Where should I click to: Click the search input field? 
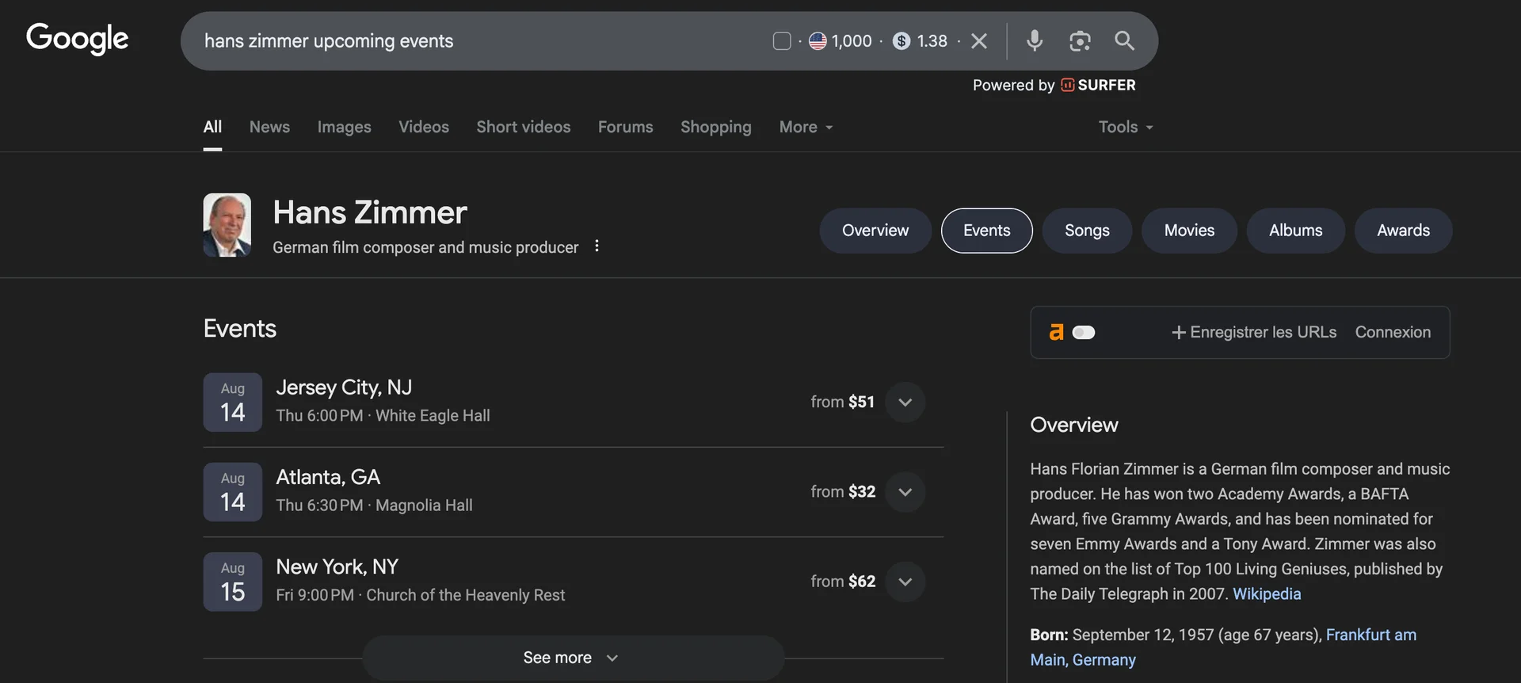[475, 41]
